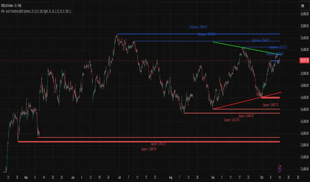Click the 21 date label on time axis
This screenshot has height=182, width=310.
click(8, 177)
